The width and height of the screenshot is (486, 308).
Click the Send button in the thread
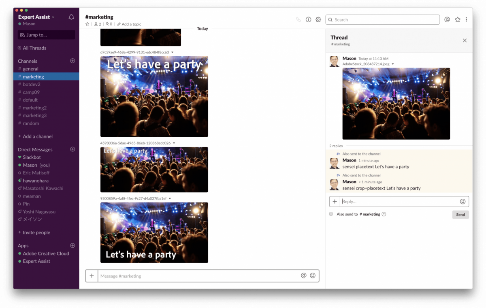click(460, 215)
